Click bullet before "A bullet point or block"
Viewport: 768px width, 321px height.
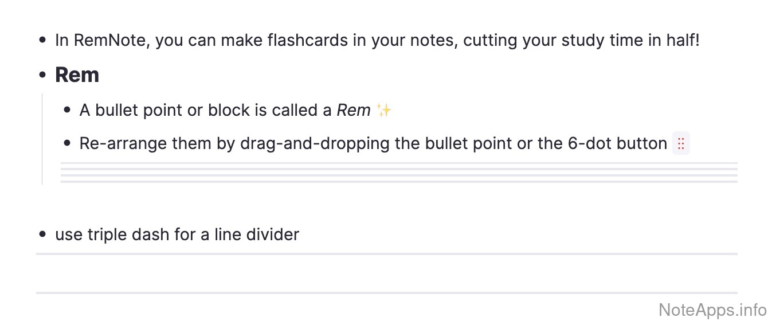[x=67, y=110]
